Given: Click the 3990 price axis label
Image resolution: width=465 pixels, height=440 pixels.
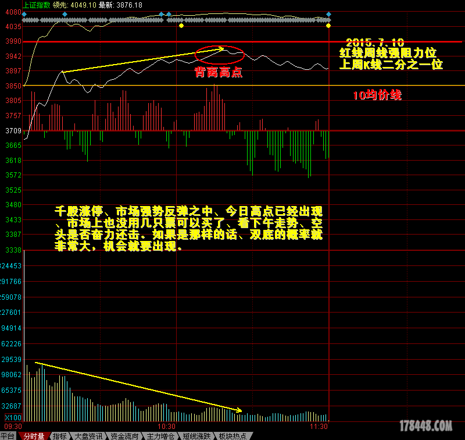Looking at the screenshot, I should point(13,41).
